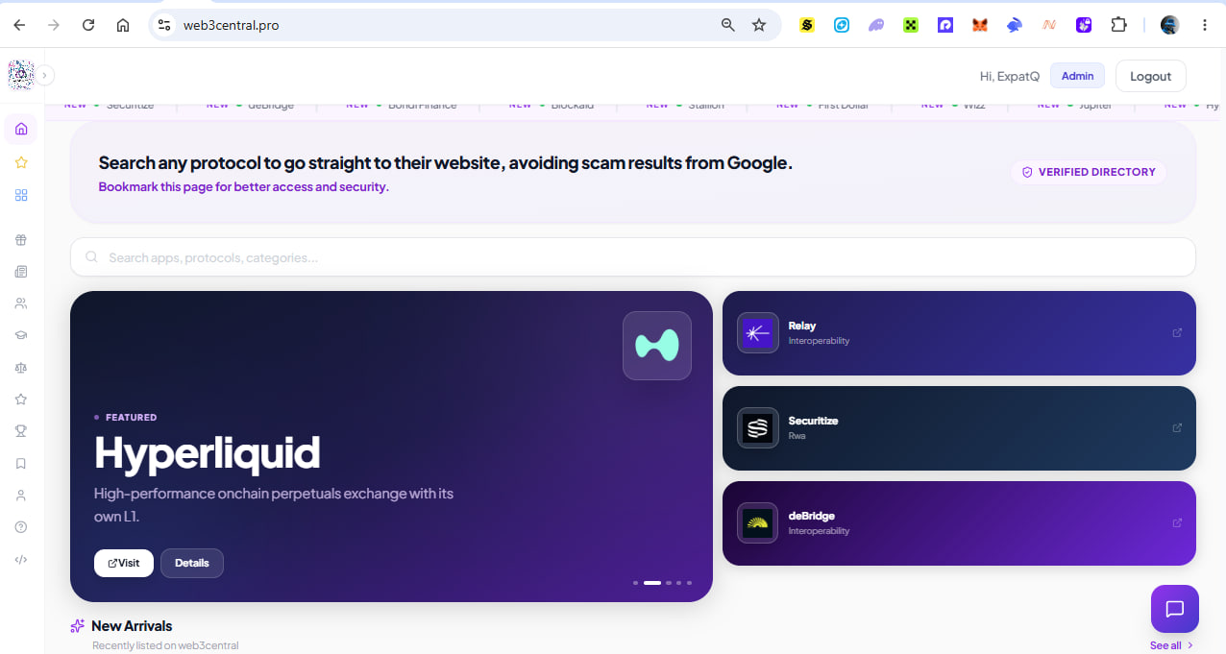Open the Home icon in the sidebar
The width and height of the screenshot is (1226, 654).
tap(21, 129)
